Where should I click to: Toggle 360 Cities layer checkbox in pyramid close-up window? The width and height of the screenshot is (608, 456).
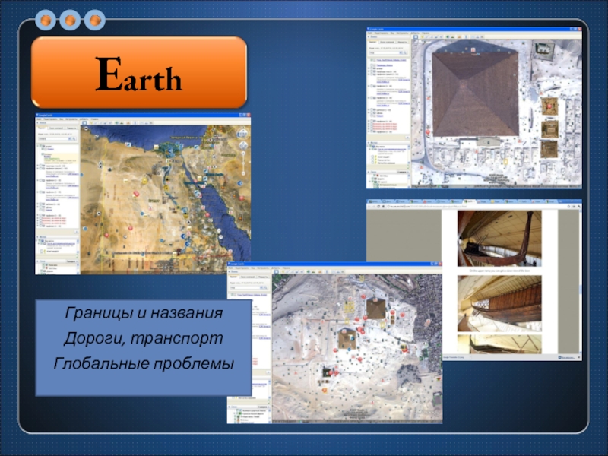point(374,176)
